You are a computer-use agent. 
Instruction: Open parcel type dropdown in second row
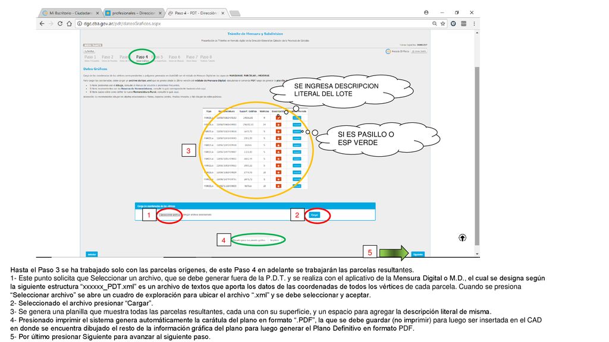pyautogui.click(x=297, y=125)
